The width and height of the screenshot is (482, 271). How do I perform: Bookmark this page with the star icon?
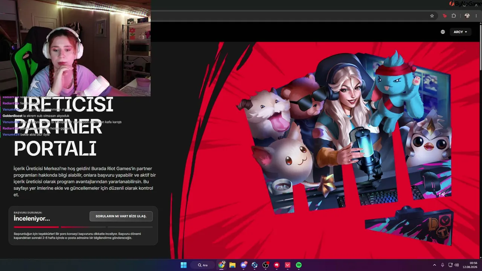[x=432, y=16]
